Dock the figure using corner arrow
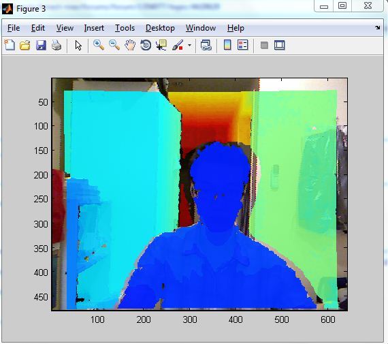Image resolution: width=388 pixels, height=344 pixels. (377, 28)
